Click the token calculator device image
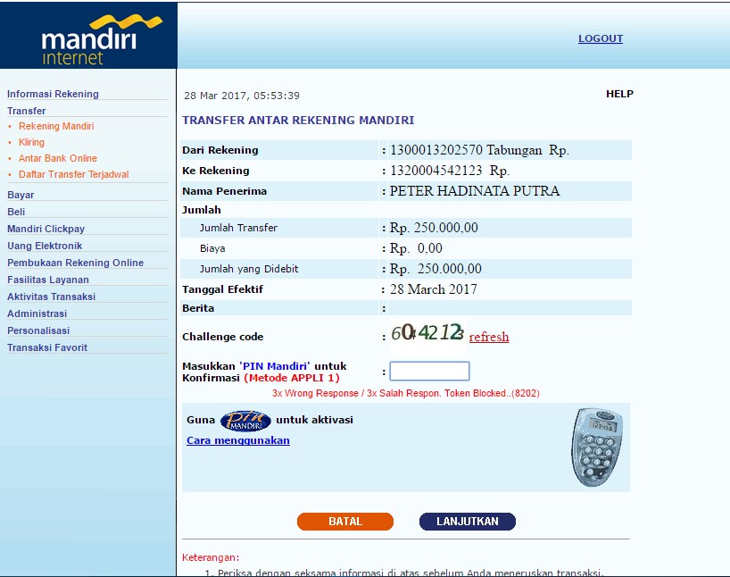Screen dimensions: 730x577 [x=597, y=447]
